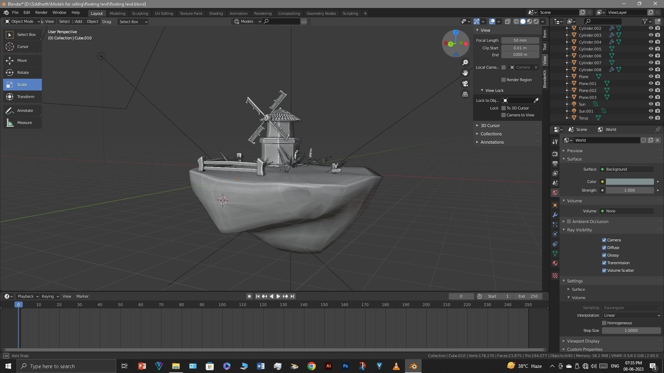Screen dimensions: 664x373
Task: Open the Playback dropdown in timeline
Action: point(28,296)
